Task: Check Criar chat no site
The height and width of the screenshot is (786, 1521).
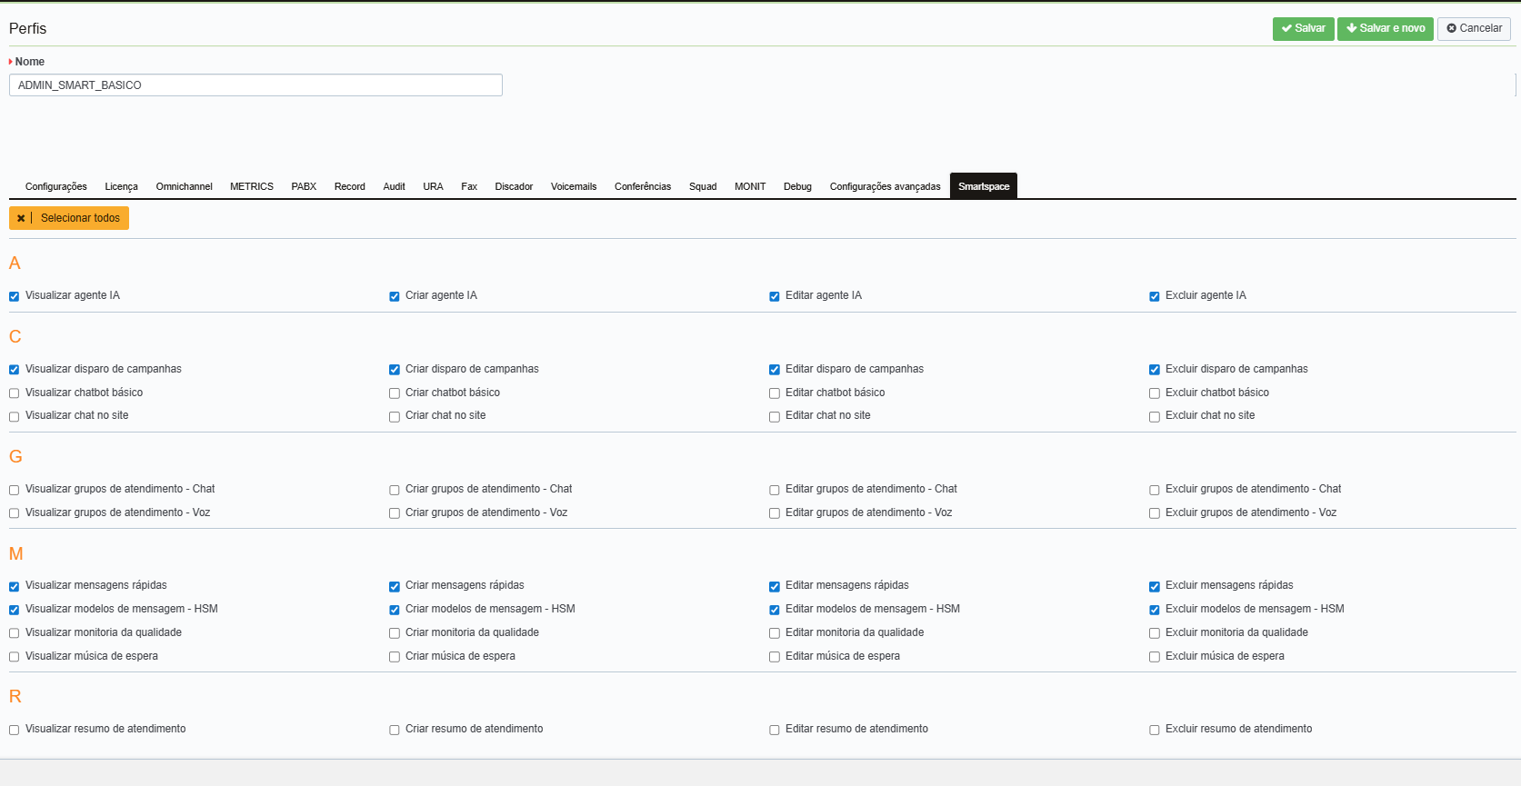Action: click(395, 417)
